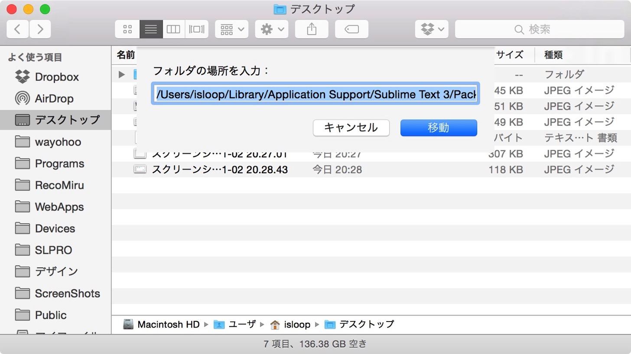The image size is (631, 354).
Task: Open the item arrangement dropdown
Action: pos(231,29)
